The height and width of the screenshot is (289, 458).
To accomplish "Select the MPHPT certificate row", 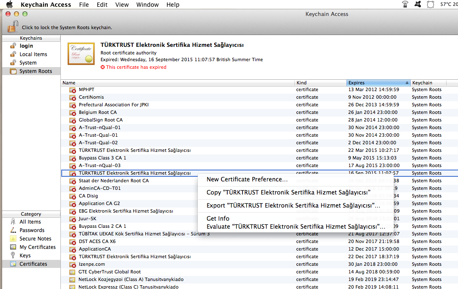I will (x=259, y=90).
